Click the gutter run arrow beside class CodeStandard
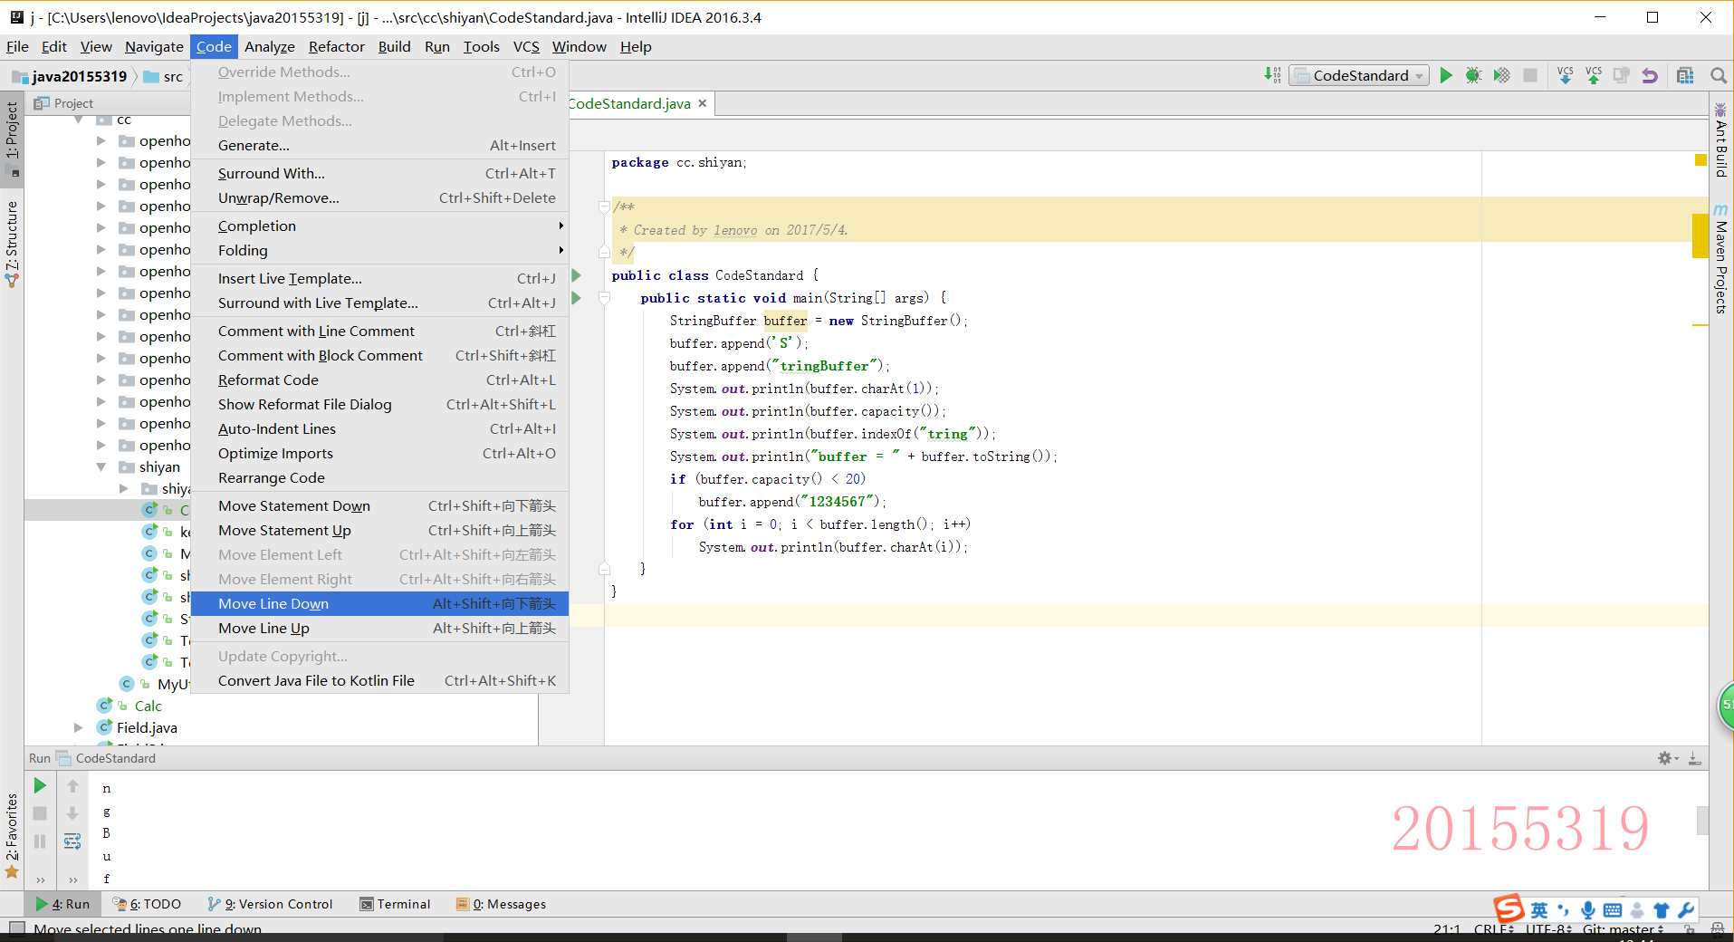This screenshot has height=942, width=1734. (576, 275)
